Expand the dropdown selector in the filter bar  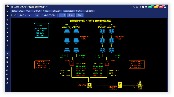point(49,15)
